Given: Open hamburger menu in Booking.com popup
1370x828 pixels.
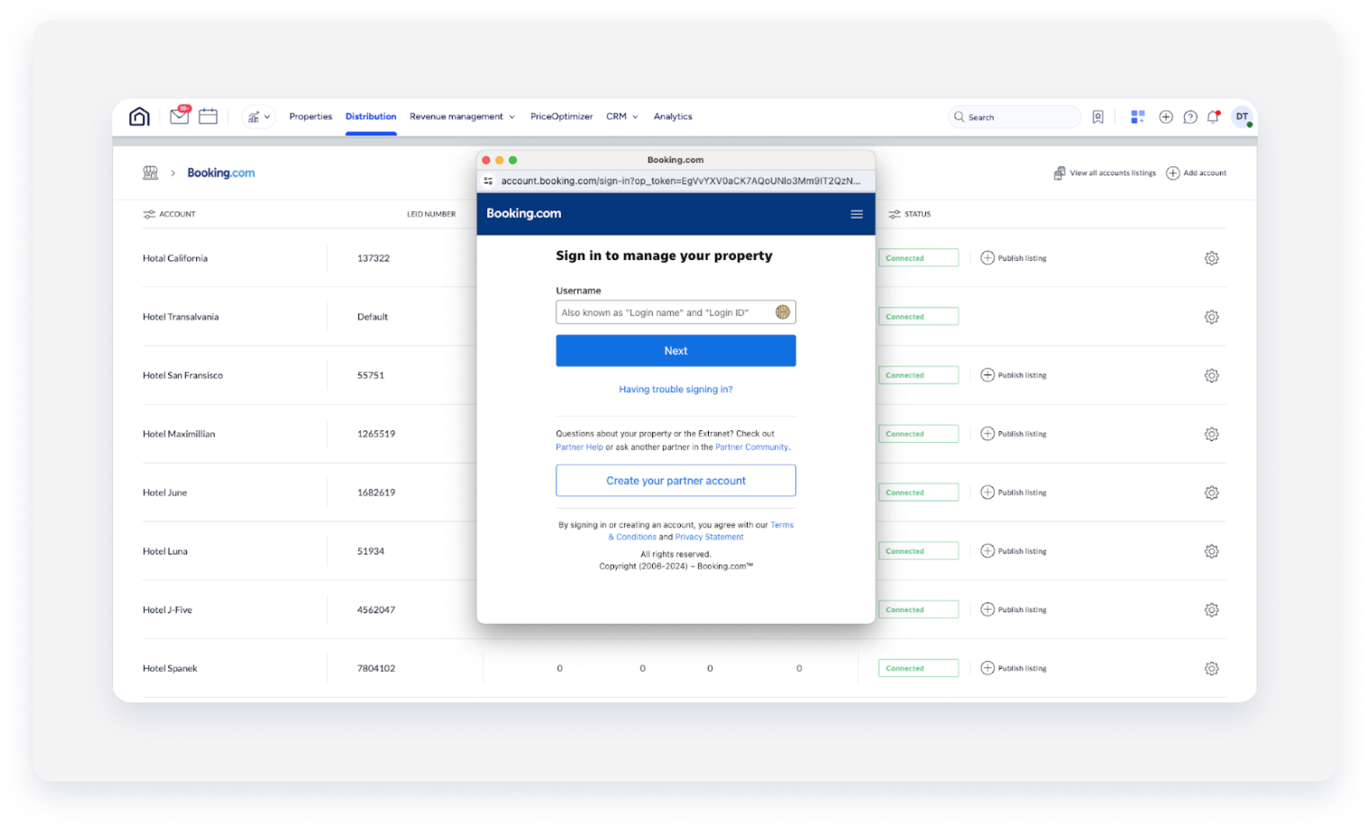Looking at the screenshot, I should click(856, 214).
